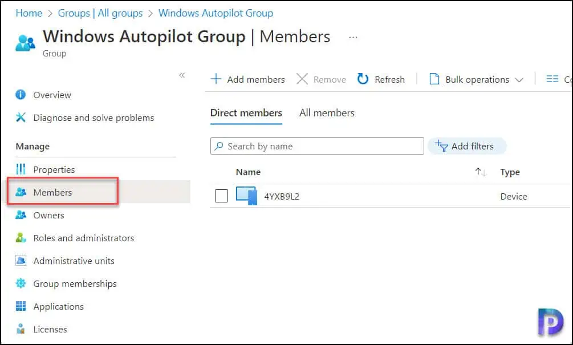Click the Licenses icon in sidebar

click(x=21, y=329)
